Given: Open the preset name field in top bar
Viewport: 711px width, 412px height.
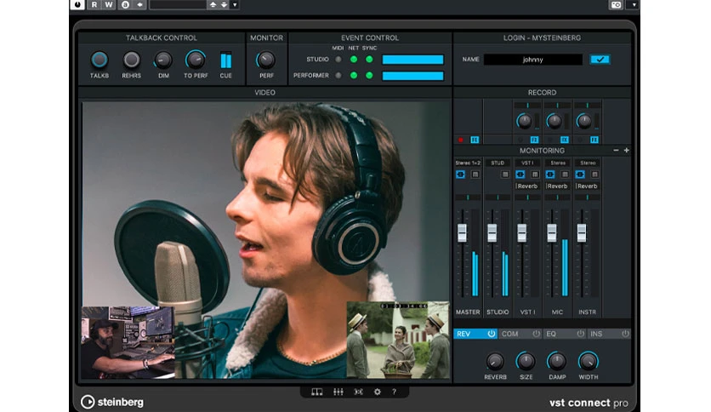Looking at the screenshot, I should [x=179, y=4].
